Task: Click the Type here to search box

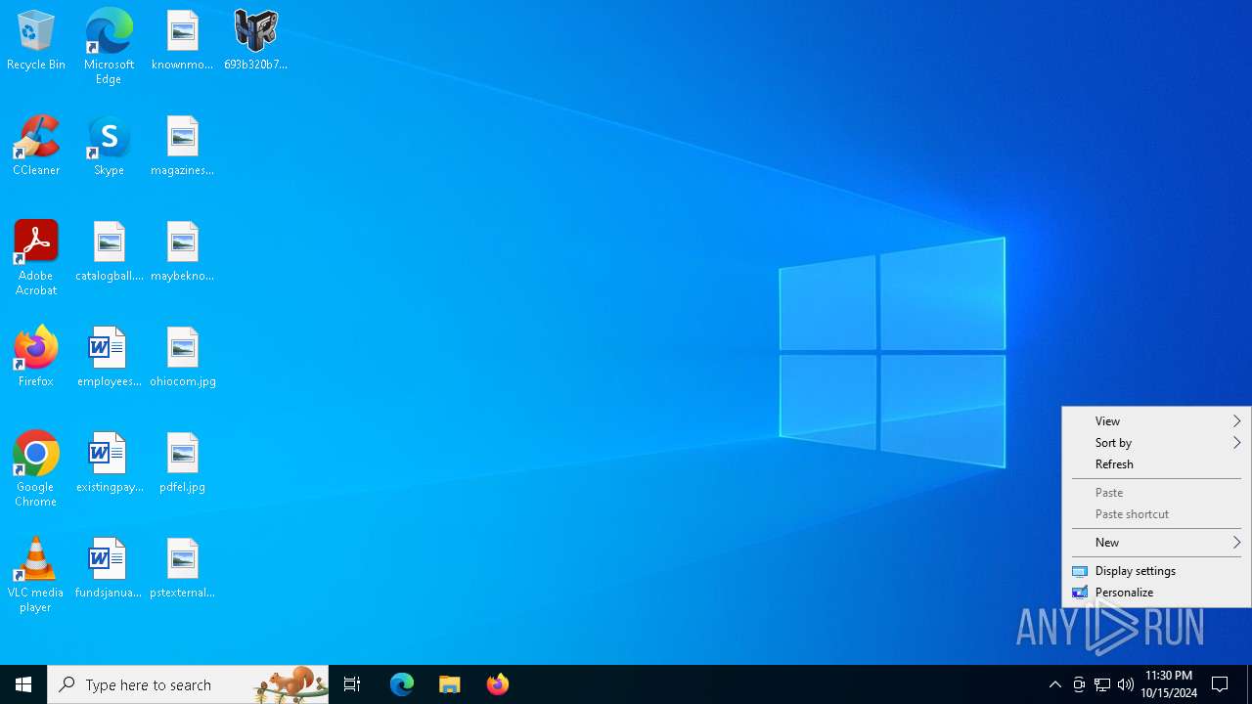Action: pyautogui.click(x=188, y=684)
